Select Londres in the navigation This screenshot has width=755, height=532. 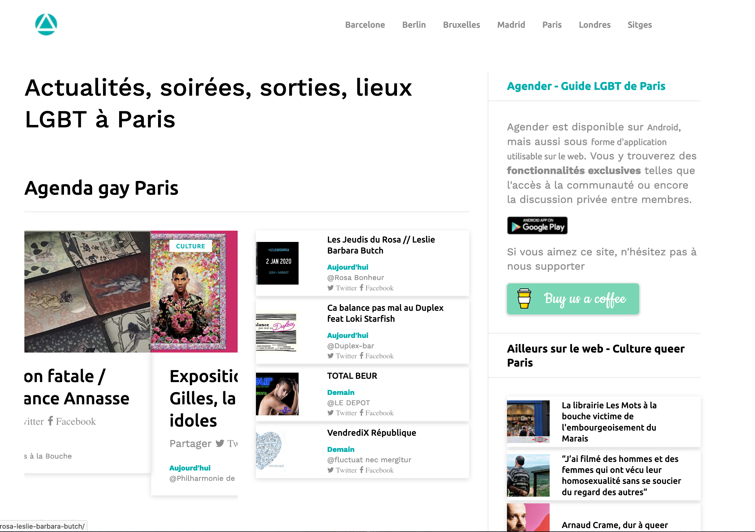pos(594,25)
